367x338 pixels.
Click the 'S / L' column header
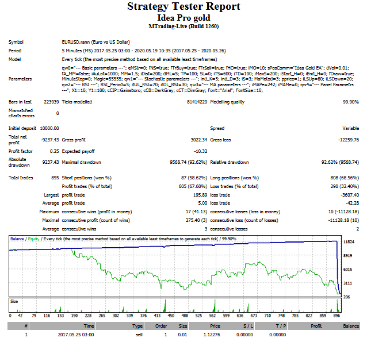pyautogui.click(x=248, y=326)
